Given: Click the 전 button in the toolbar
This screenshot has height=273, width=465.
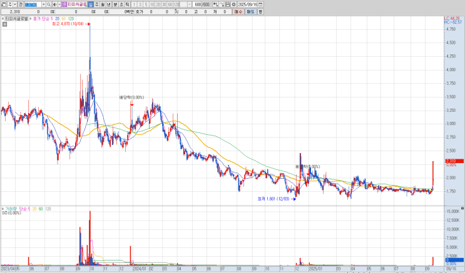Looking at the screenshot, I should pos(21,4).
